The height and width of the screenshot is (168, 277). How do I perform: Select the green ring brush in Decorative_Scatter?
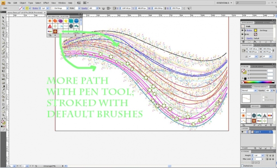(x=55, y=26)
